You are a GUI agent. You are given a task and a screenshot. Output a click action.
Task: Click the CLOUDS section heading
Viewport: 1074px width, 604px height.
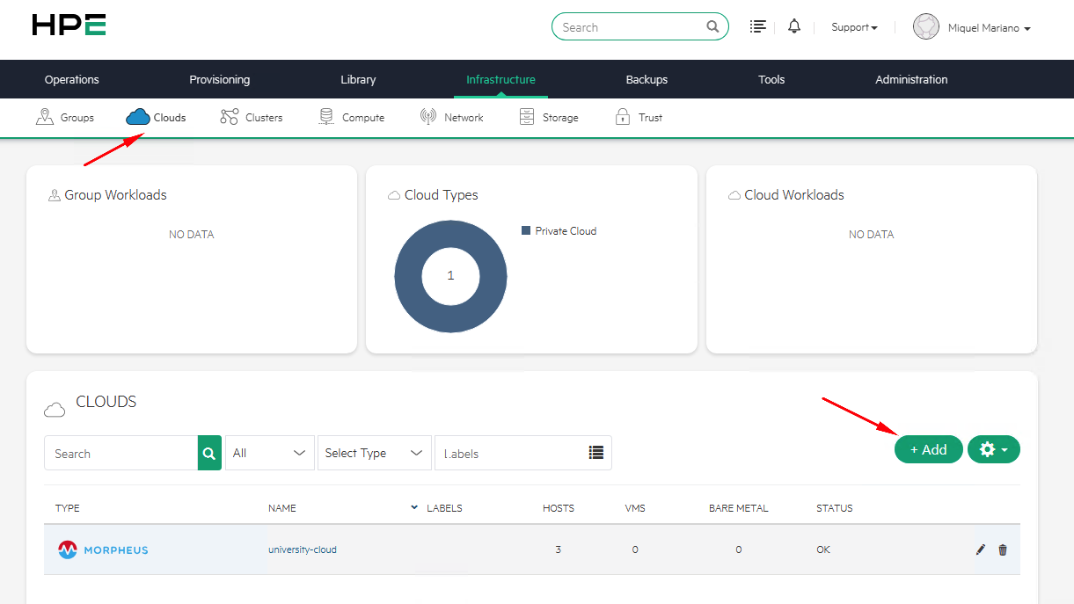click(x=106, y=402)
